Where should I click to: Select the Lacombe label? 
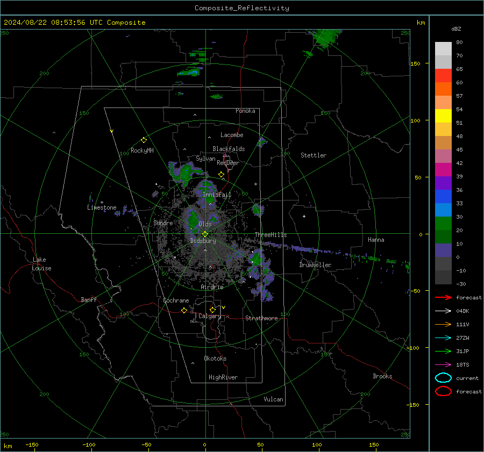232,135
